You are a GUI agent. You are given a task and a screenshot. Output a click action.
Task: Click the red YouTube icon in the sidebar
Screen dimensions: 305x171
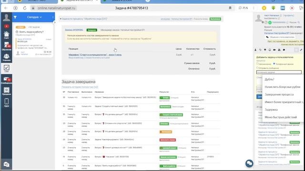(6, 26)
